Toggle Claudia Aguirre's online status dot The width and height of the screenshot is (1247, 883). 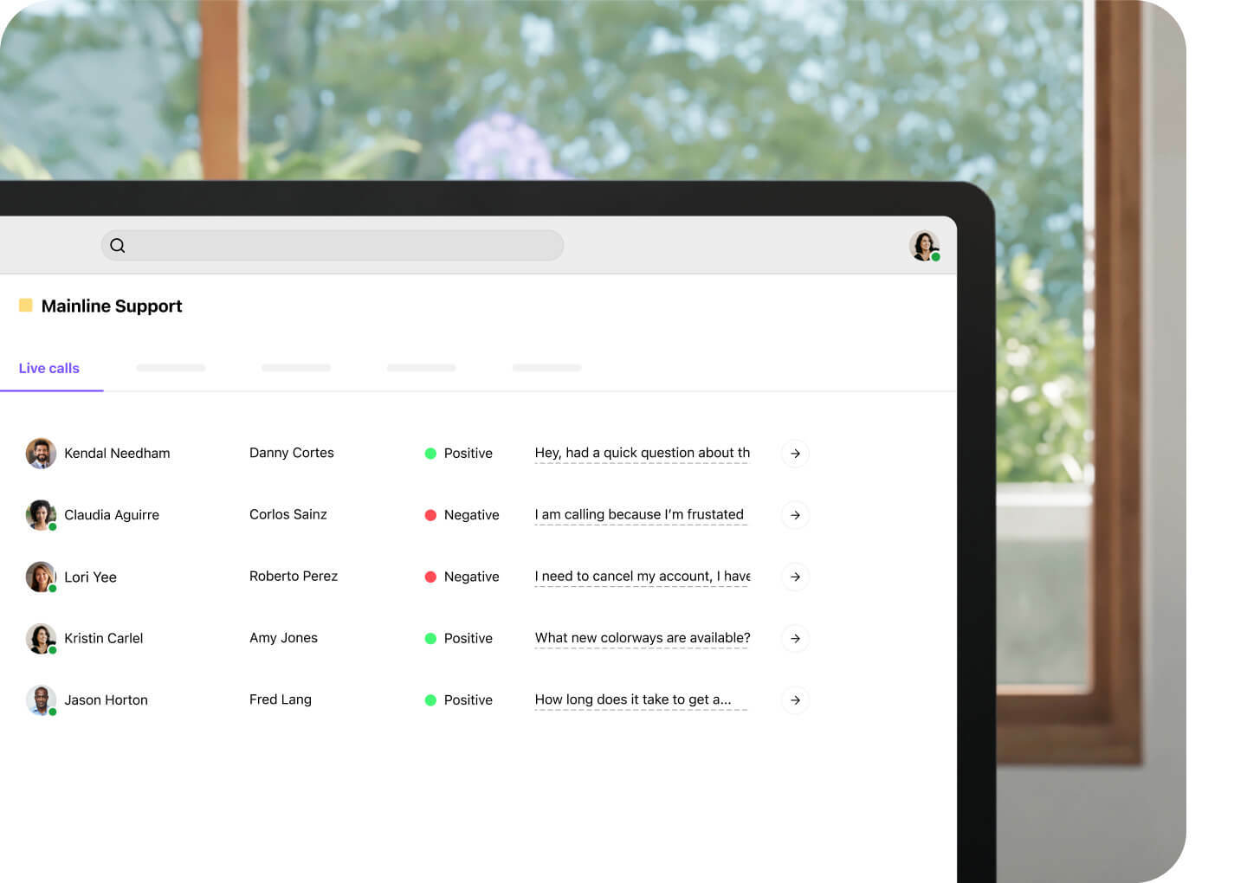52,528
